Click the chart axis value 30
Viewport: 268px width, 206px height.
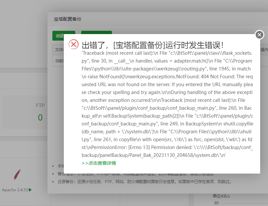[216, 203]
